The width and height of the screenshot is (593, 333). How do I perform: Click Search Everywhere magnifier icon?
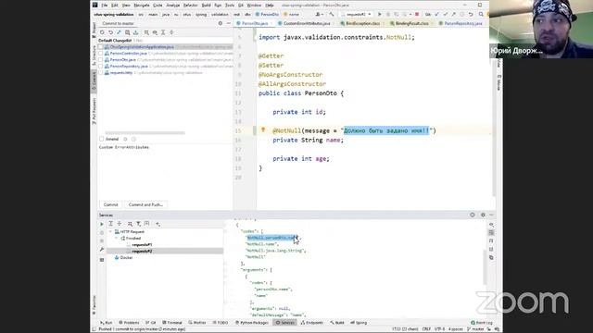[481, 15]
